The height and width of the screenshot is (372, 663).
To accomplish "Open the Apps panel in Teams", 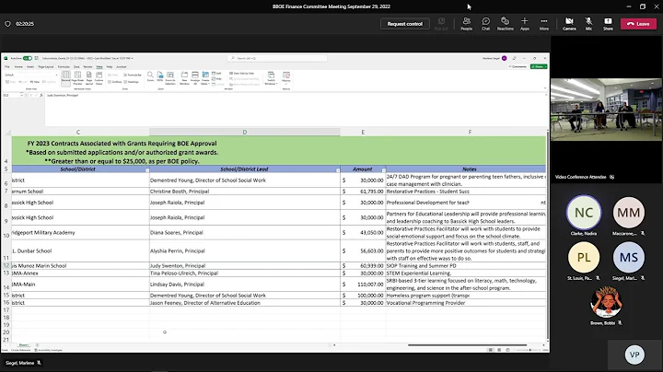I will [524, 24].
